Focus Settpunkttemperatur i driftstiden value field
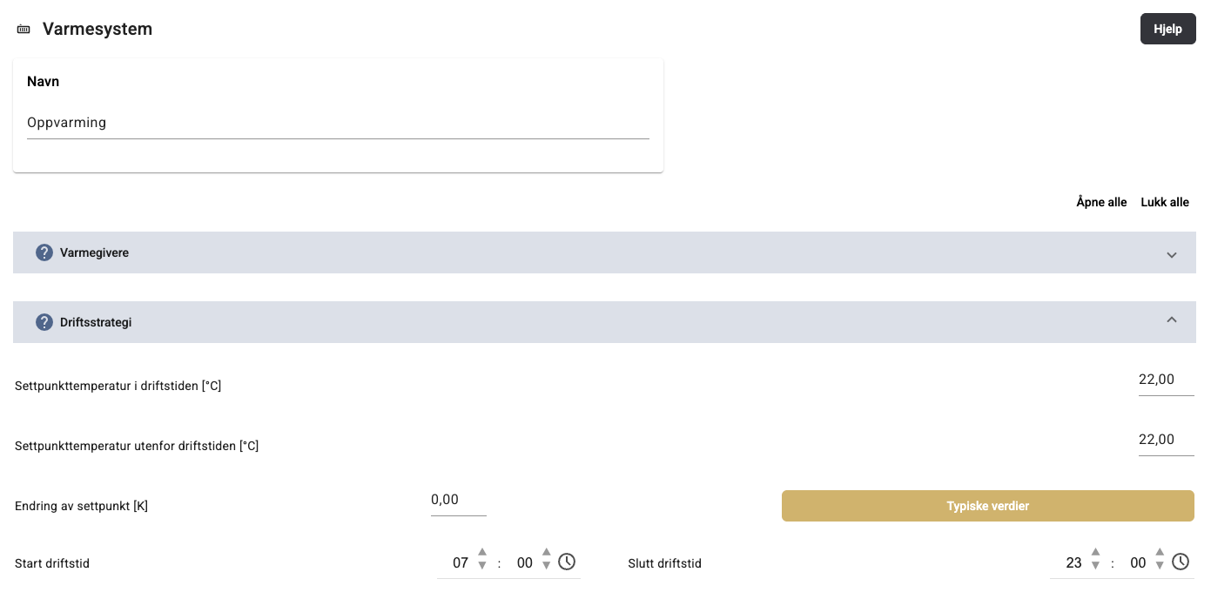Screen dimensions: 1211x599 tap(1166, 380)
